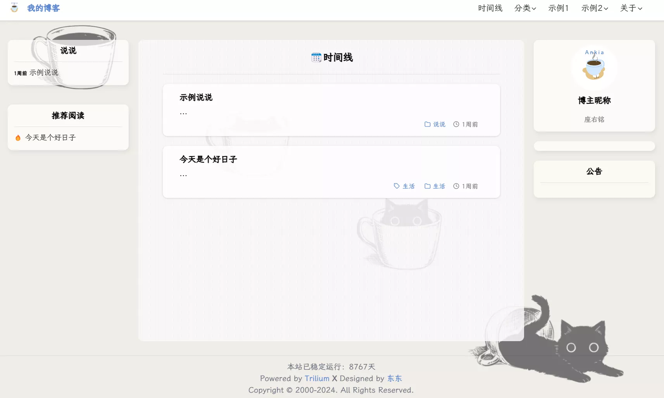Go to 时间线 in the navigation bar
Screen dimensions: 664x398
point(490,8)
